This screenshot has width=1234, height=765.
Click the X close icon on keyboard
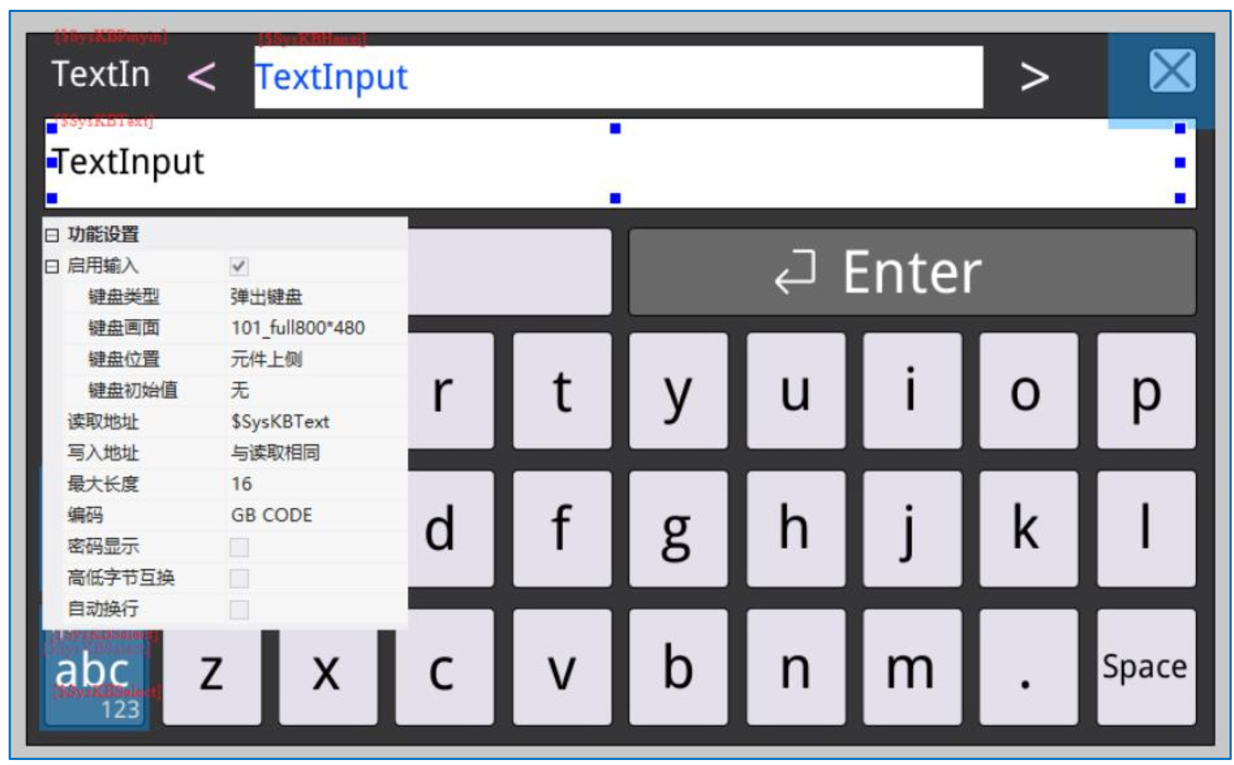[1171, 71]
